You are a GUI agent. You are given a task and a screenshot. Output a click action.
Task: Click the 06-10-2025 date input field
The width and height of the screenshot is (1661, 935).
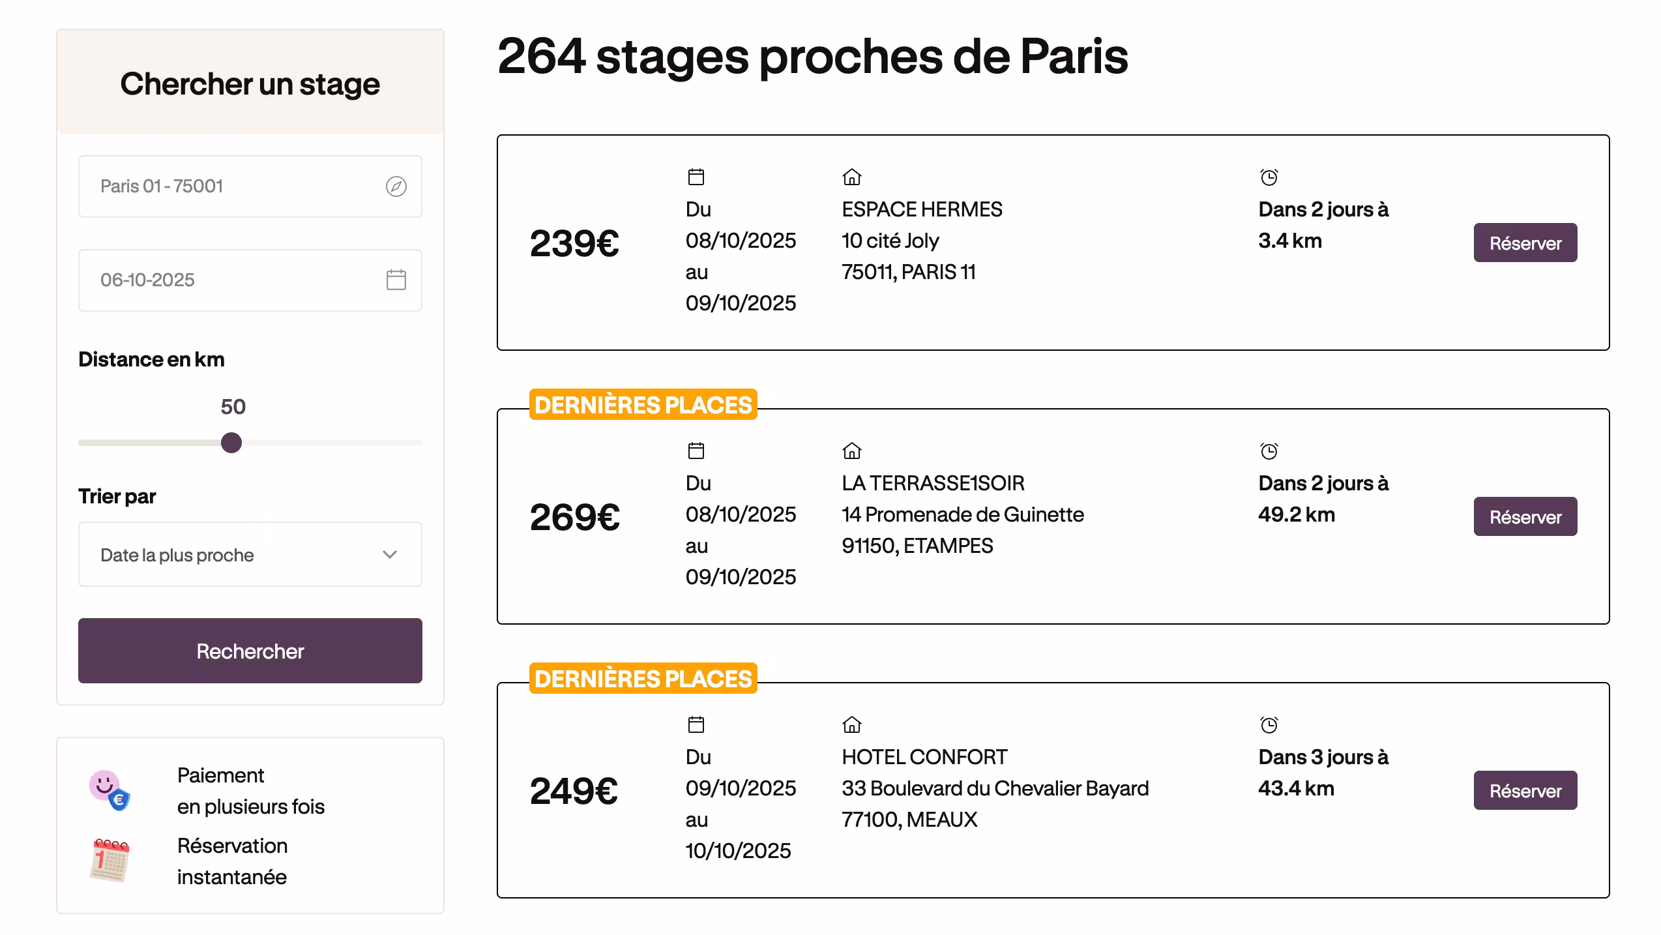pos(235,280)
